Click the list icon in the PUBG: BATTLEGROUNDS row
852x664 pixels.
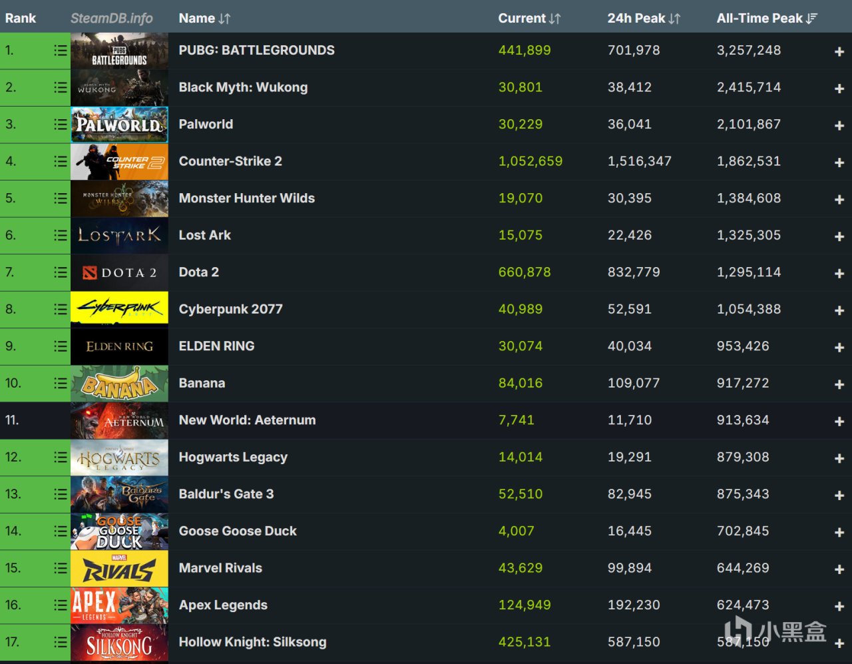pyautogui.click(x=61, y=51)
